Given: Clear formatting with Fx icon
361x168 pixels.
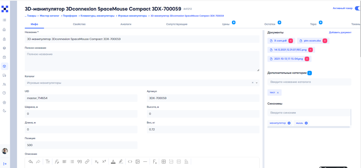Looking at the screenshot, I should (x=155, y=162).
